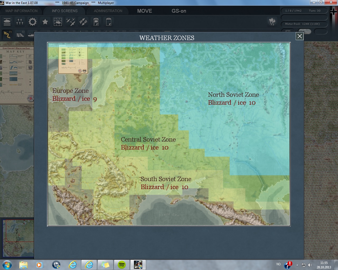This screenshot has width=338, height=270.
Task: Show hidden system tray icons
Action: pos(297,265)
